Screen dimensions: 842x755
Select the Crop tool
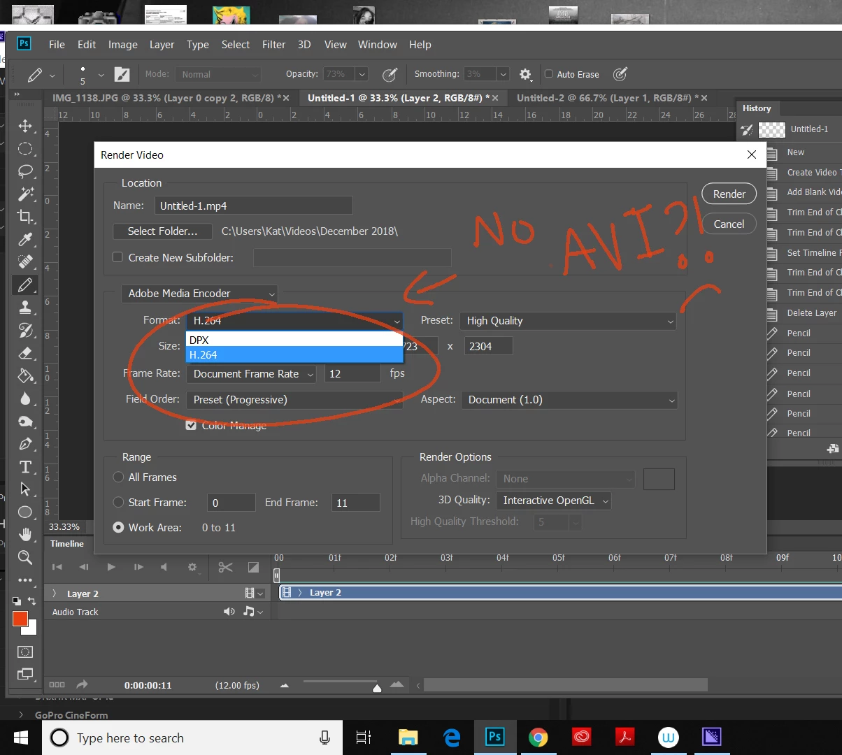point(25,217)
